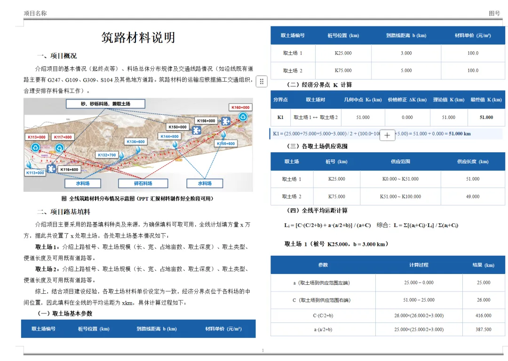Click the subheading "（二）经济分界点 K 计算"
The height and width of the screenshot is (361, 508).
coord(318,85)
